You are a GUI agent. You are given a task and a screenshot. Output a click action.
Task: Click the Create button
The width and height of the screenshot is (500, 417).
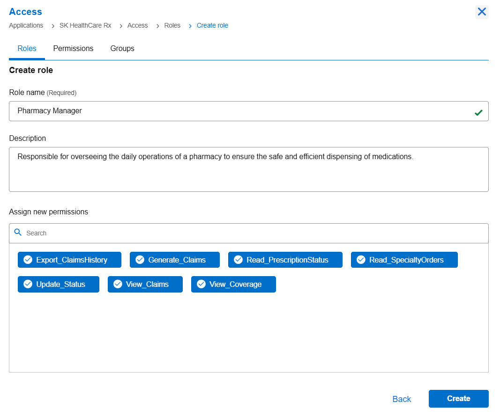[x=459, y=399]
